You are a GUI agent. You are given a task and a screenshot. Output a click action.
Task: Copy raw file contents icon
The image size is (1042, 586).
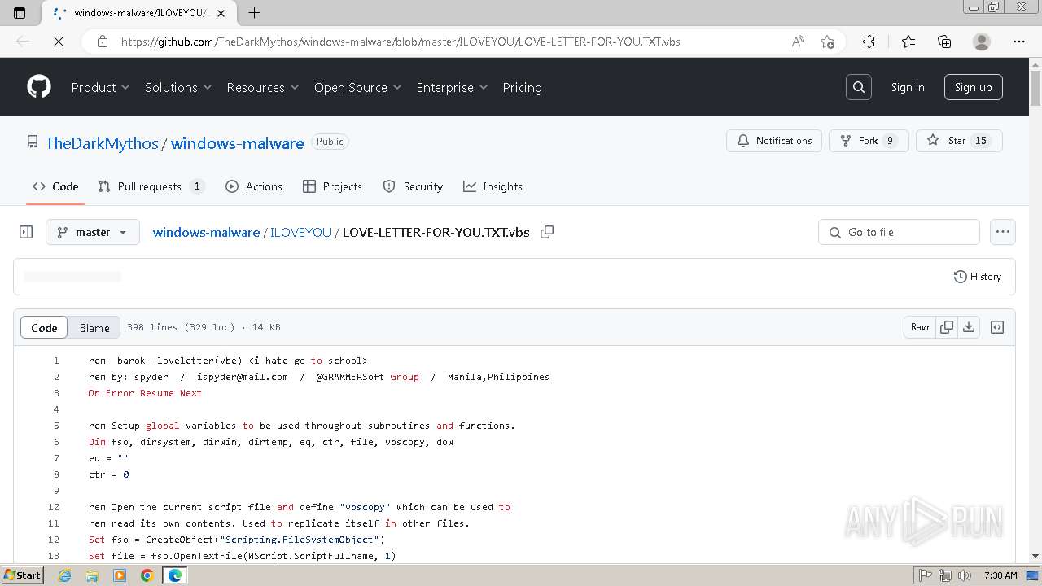(x=947, y=327)
